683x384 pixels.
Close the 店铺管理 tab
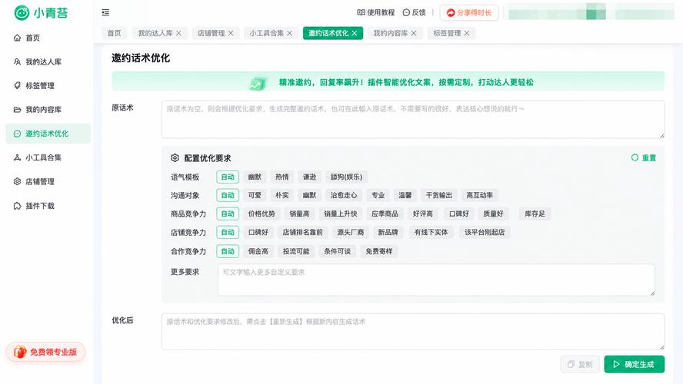(x=231, y=33)
